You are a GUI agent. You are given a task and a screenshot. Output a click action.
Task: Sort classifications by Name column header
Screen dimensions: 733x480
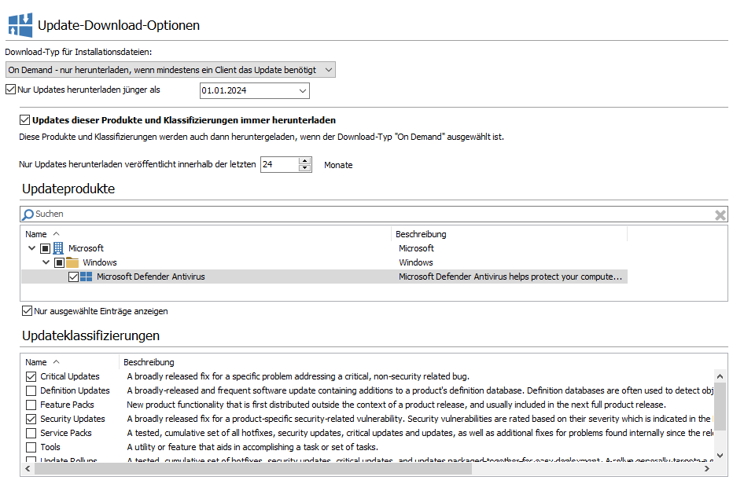click(x=36, y=362)
